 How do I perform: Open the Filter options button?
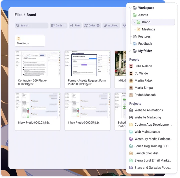[x=75, y=25]
